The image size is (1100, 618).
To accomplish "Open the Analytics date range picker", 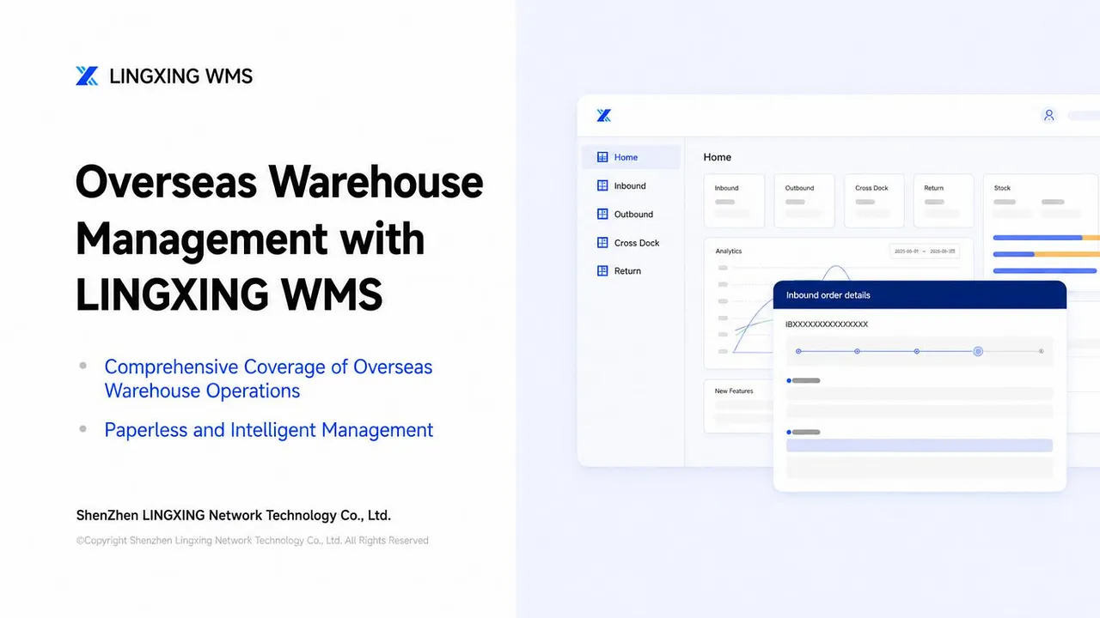I will coord(925,251).
